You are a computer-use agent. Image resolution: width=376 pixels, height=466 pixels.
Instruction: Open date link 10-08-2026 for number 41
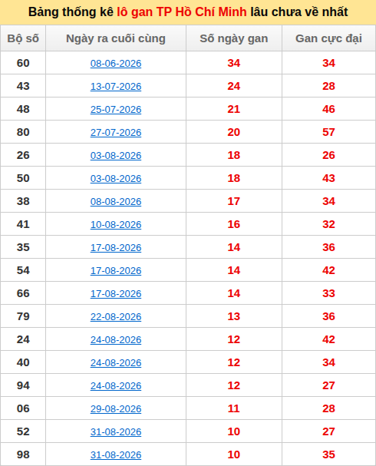[116, 224]
